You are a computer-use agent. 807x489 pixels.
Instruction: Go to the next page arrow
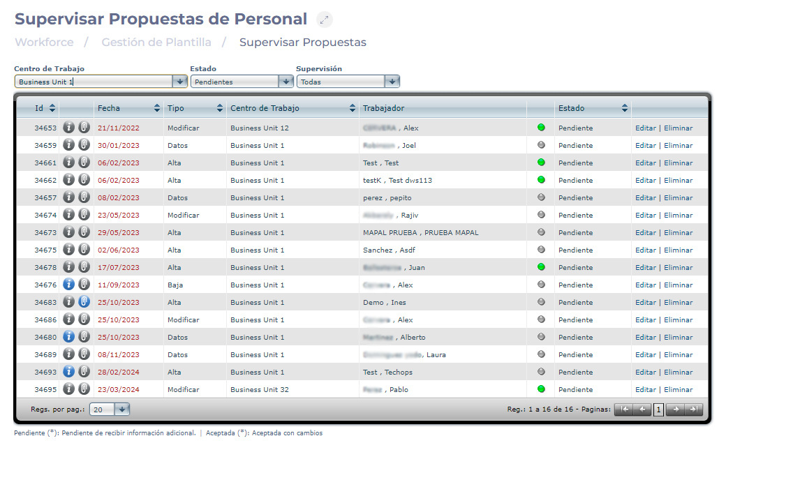pyautogui.click(x=675, y=409)
